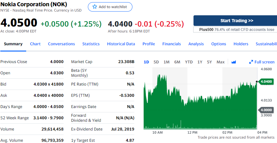Click the Avg. Volume value 96,793,359

[x=52, y=141]
